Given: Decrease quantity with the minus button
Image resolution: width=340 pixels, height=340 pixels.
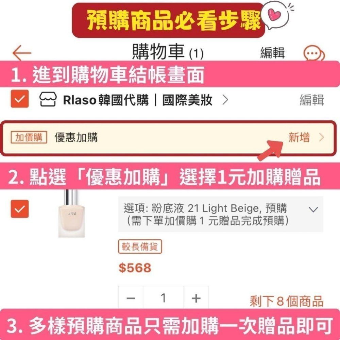Looking at the screenshot, I should 131,298.
